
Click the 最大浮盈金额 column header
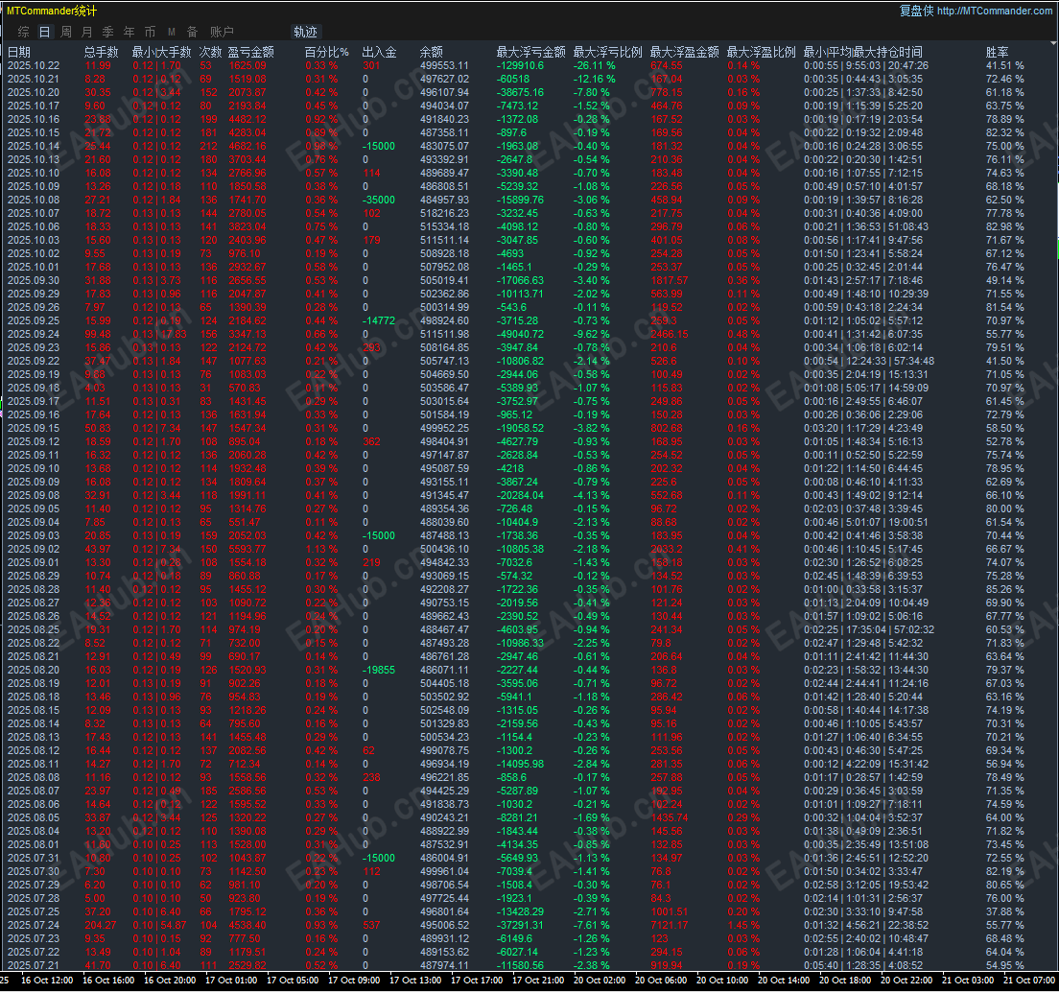[x=685, y=52]
